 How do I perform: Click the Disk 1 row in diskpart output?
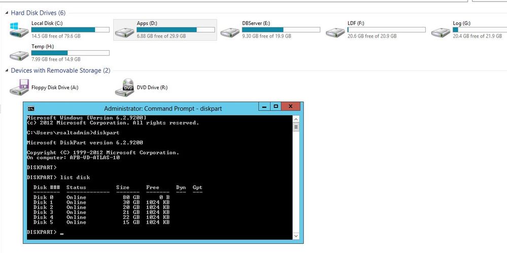click(102, 202)
